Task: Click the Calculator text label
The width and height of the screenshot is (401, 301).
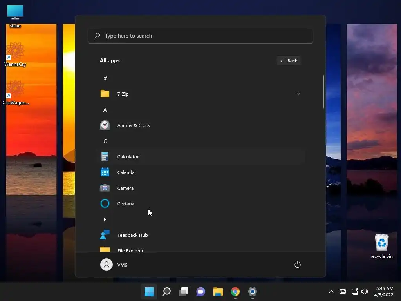Action: tap(128, 157)
